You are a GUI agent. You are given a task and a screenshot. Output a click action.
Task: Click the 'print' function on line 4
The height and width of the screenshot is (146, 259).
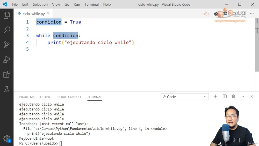pyautogui.click(x=54, y=43)
